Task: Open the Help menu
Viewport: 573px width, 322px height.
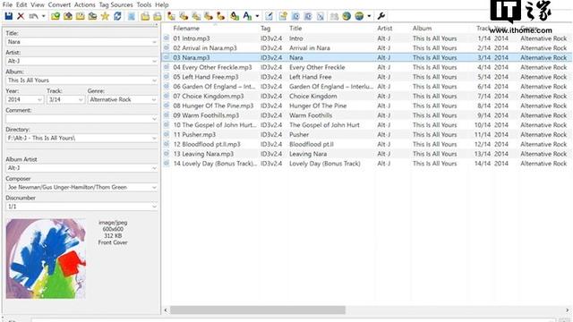Action: coord(161,4)
